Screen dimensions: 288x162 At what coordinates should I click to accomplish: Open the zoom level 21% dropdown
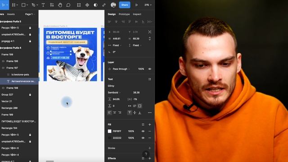148,5
